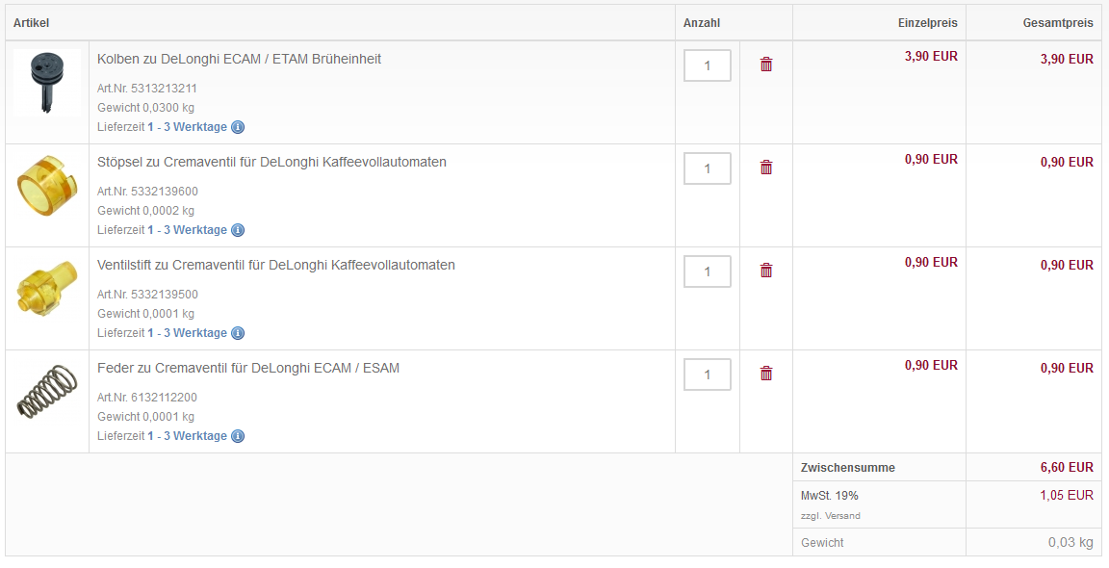Click info icon beside Ventilstift Lieferzeit

[238, 333]
